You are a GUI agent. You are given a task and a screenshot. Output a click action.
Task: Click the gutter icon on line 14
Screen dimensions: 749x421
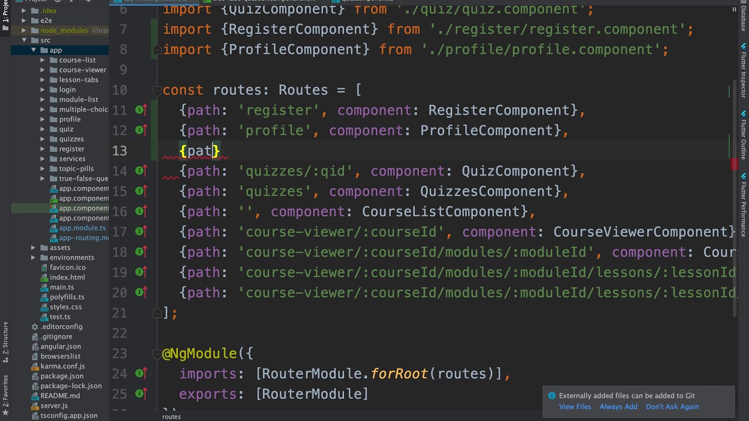141,171
